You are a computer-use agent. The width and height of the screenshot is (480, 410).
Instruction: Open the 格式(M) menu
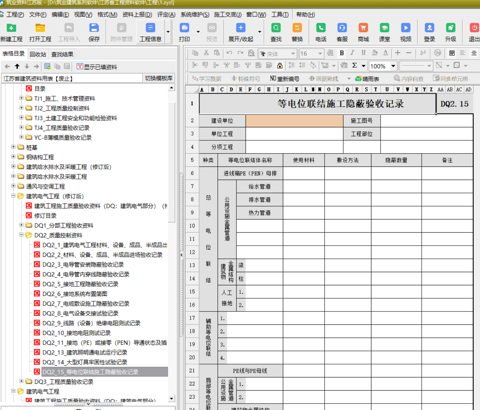[107, 15]
